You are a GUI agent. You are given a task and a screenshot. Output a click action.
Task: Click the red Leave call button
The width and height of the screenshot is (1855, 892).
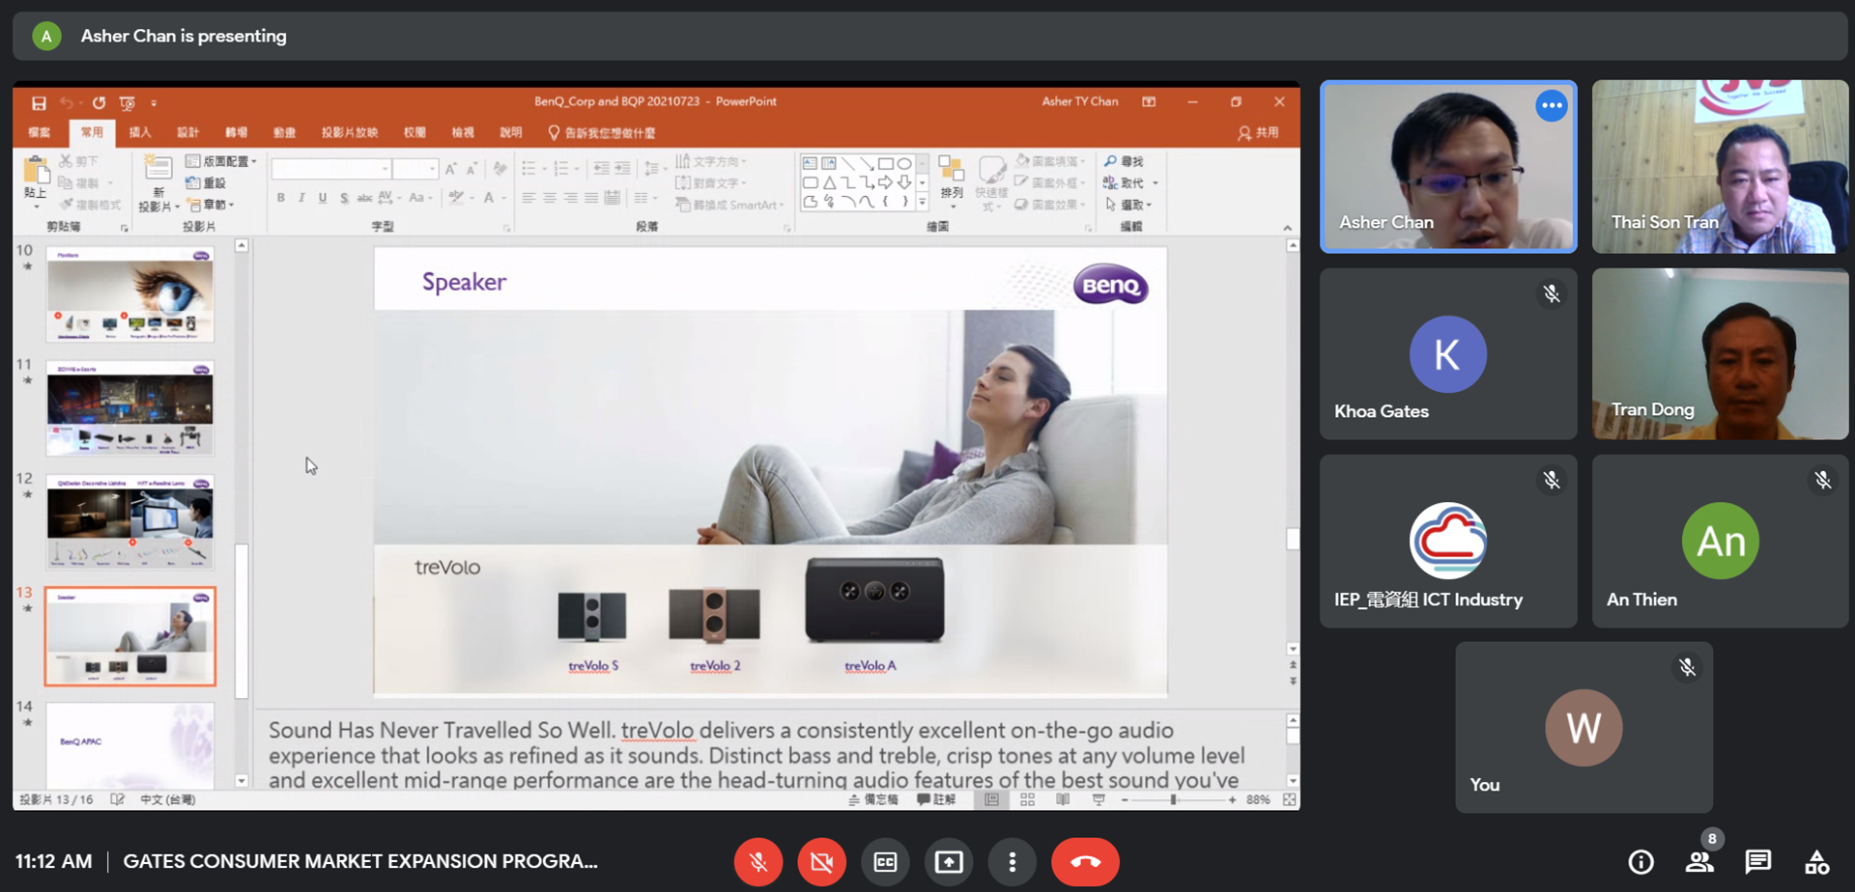pyautogui.click(x=1085, y=862)
